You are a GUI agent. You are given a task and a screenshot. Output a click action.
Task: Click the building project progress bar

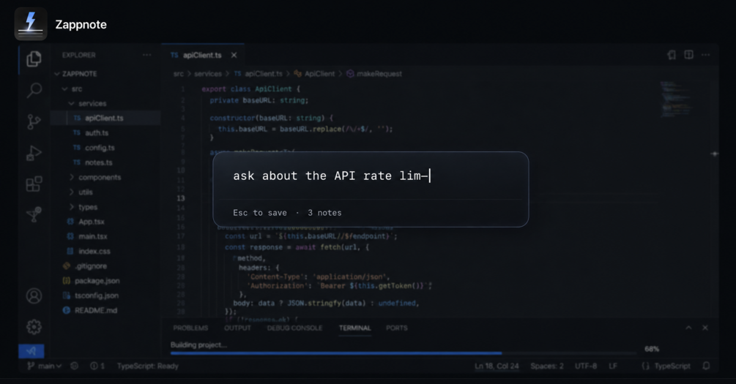pyautogui.click(x=404, y=353)
